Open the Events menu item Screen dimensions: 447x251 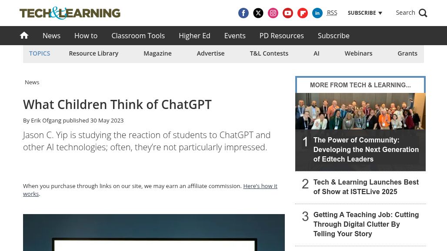click(x=235, y=36)
